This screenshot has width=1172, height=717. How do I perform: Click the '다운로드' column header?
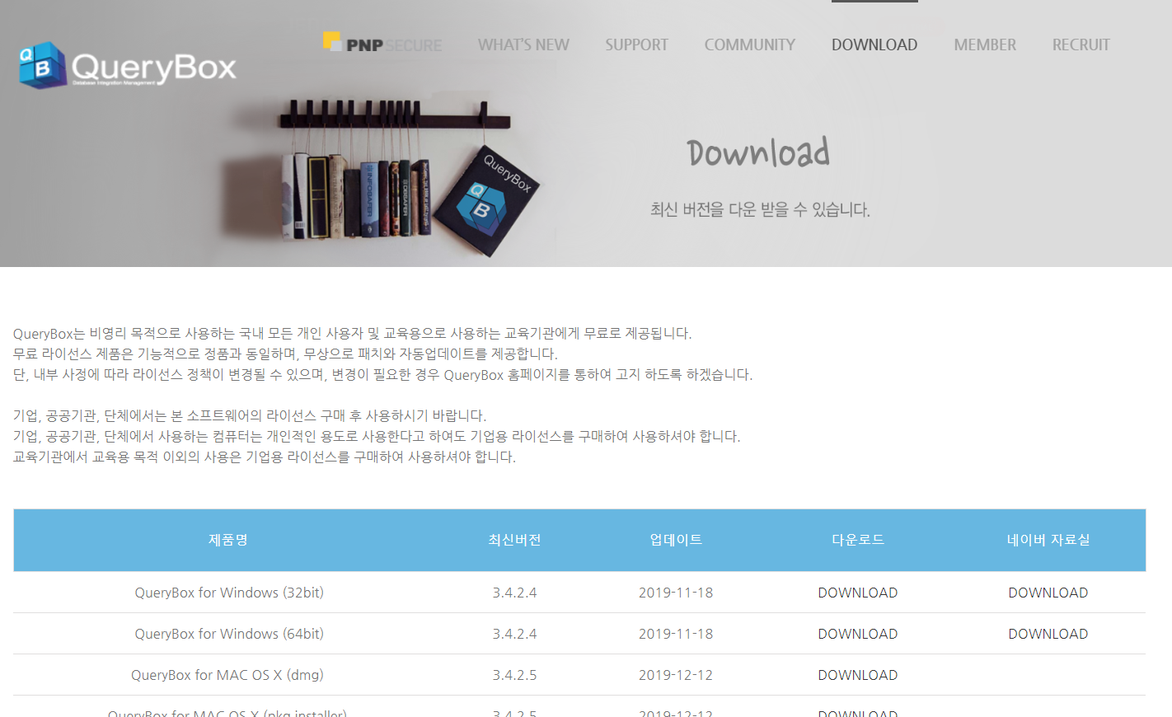point(858,540)
